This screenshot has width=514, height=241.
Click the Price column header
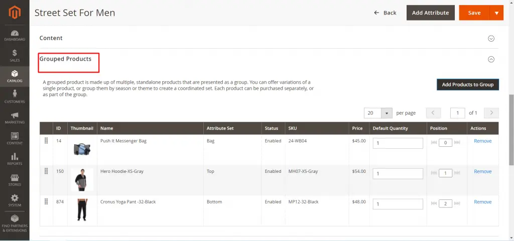357,128
